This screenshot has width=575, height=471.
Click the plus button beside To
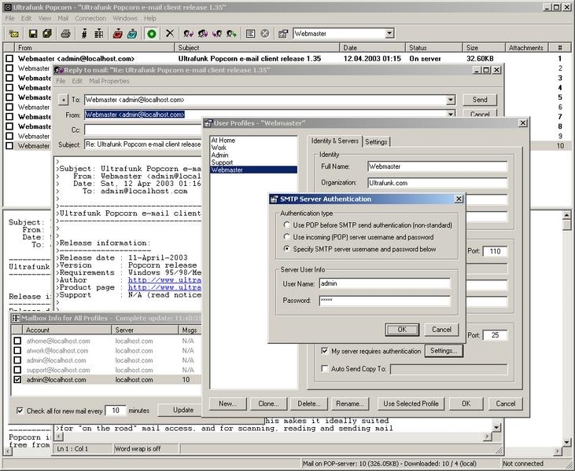tap(64, 100)
